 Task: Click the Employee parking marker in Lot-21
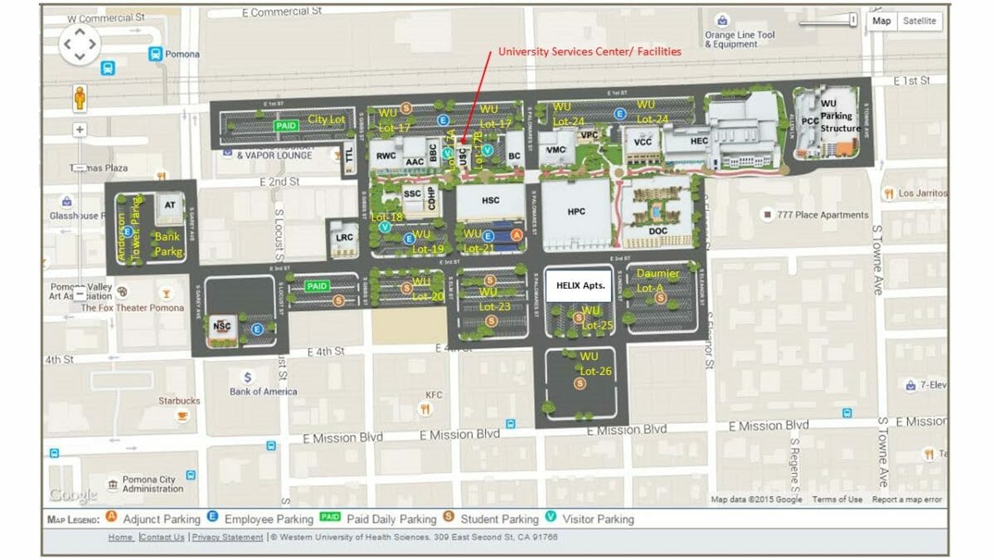click(489, 236)
